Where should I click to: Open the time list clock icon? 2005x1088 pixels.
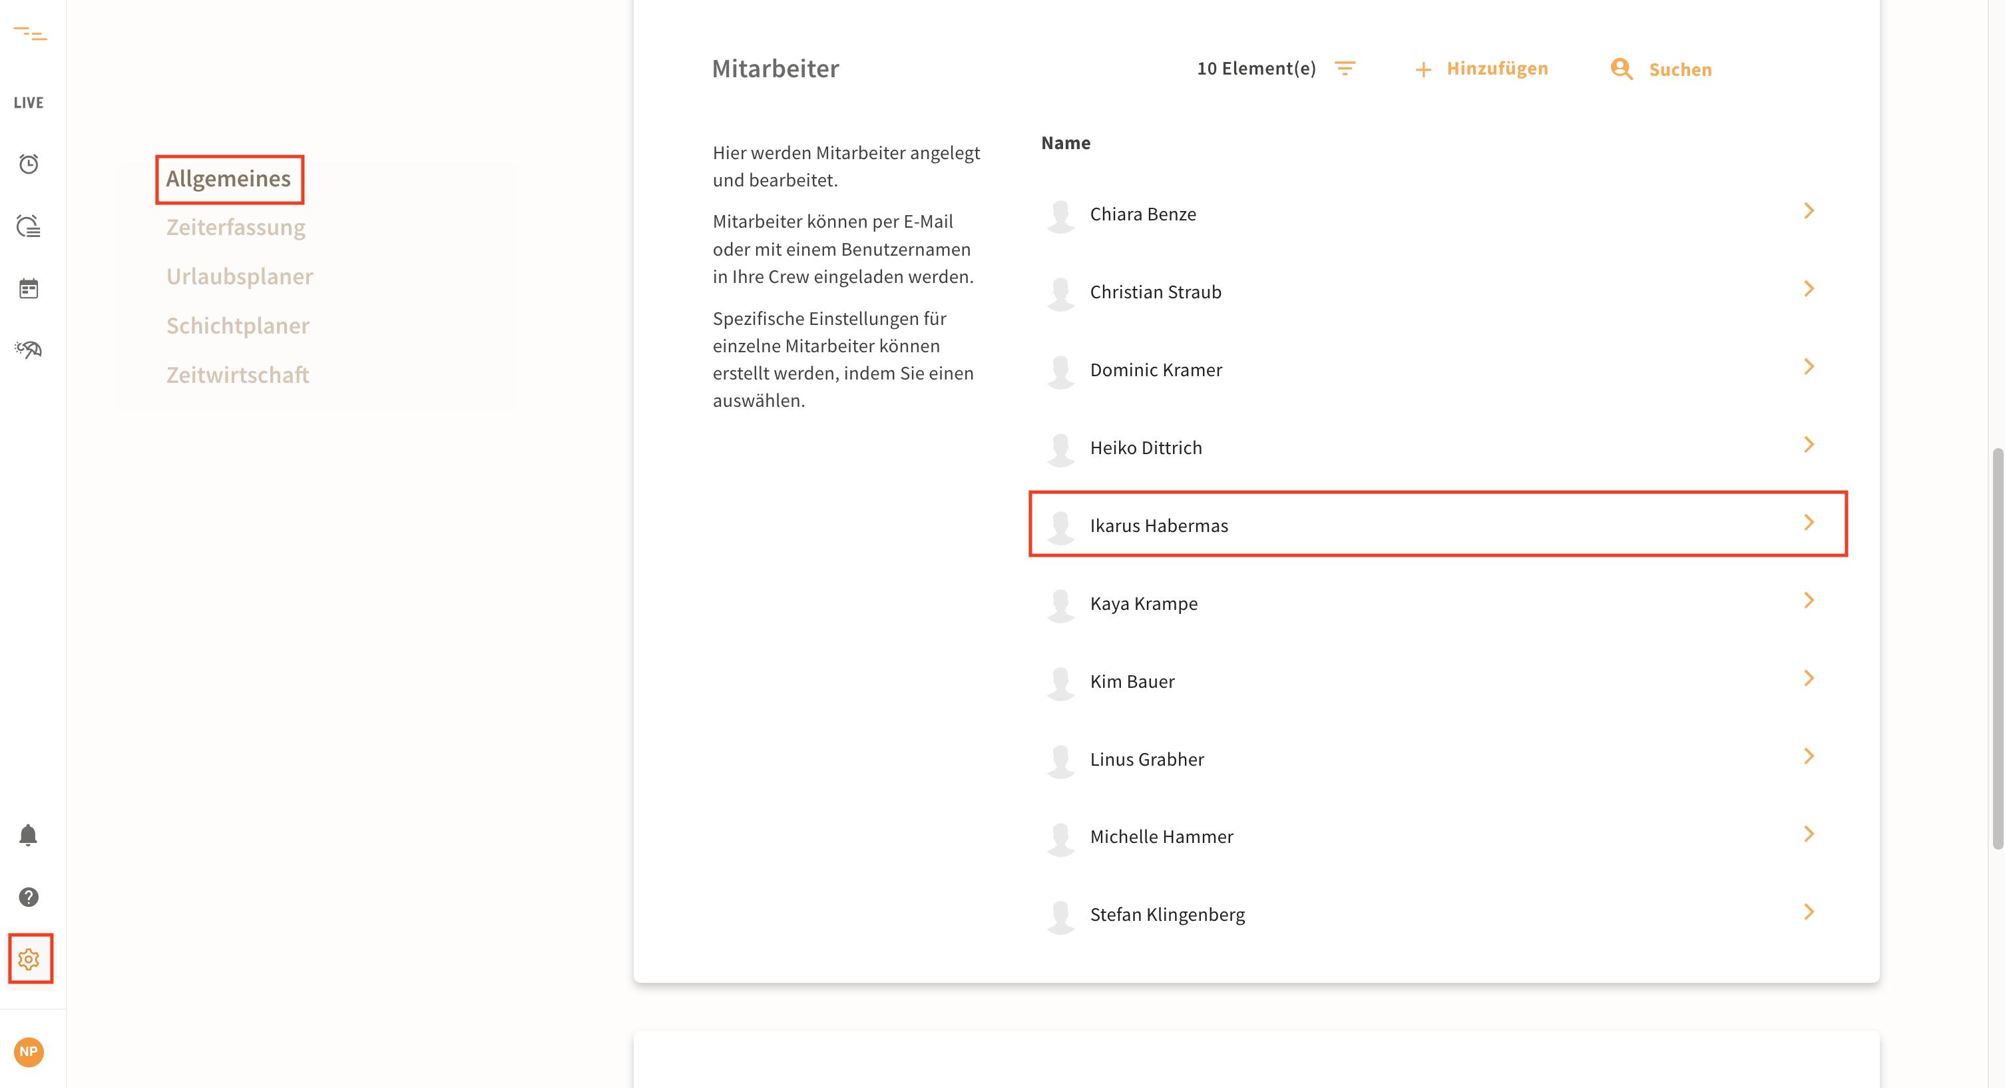click(x=29, y=226)
